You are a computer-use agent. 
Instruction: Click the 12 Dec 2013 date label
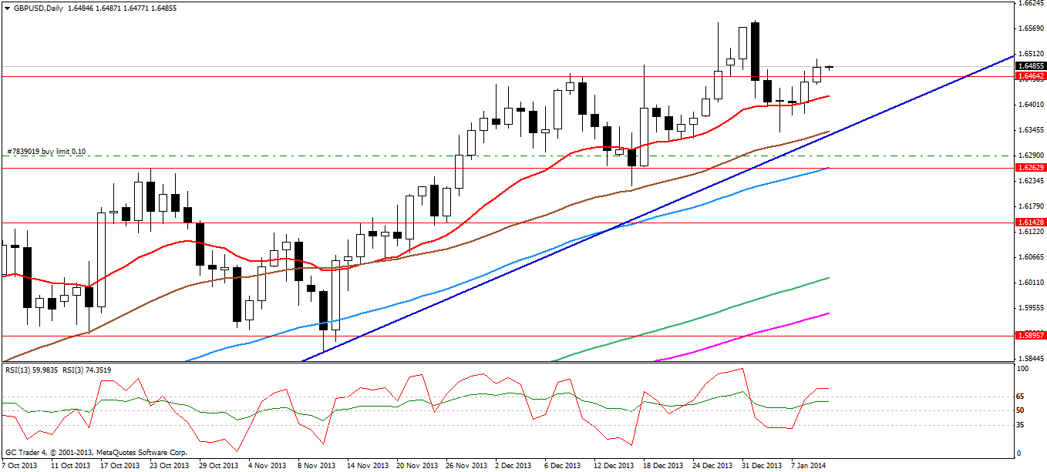[614, 466]
